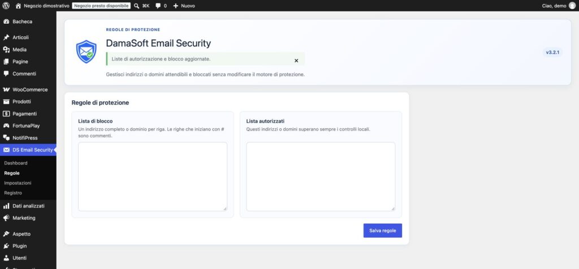Click the Lista autorizzati label
The width and height of the screenshot is (579, 269).
265,121
